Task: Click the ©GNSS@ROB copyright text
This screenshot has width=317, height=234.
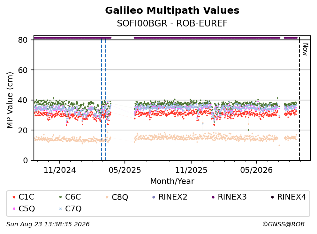Action: pyautogui.click(x=283, y=224)
